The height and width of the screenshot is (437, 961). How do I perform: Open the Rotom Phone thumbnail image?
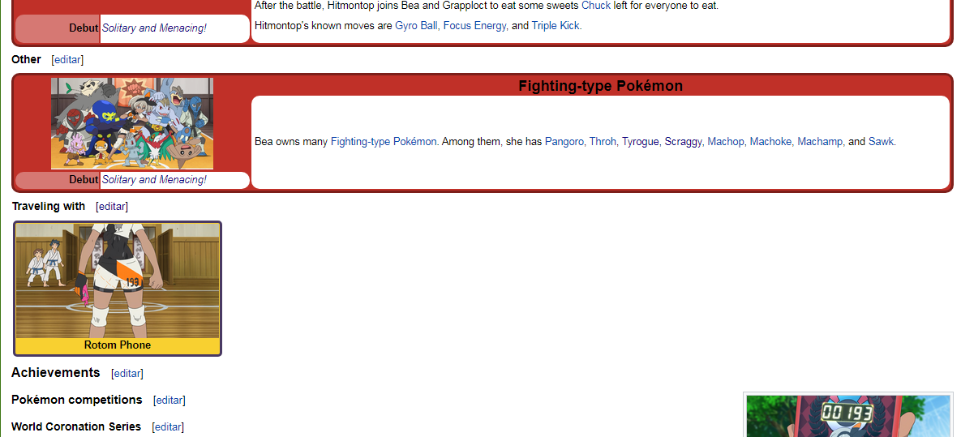coord(117,280)
